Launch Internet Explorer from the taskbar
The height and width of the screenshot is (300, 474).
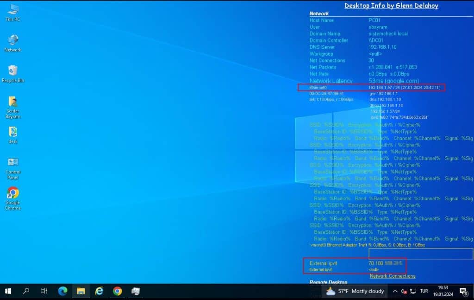[x=99, y=291]
